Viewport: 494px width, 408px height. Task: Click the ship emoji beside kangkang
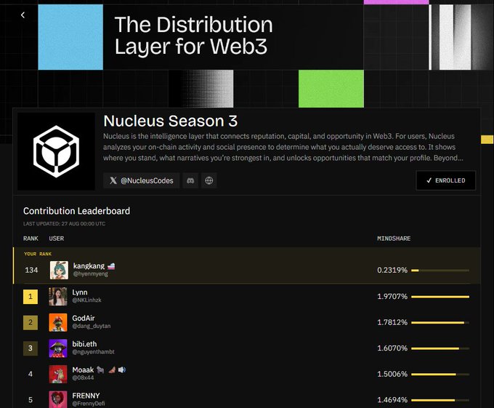click(x=111, y=266)
